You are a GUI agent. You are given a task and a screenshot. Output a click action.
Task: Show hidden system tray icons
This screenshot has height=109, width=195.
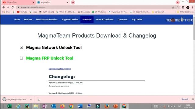pos(161,106)
